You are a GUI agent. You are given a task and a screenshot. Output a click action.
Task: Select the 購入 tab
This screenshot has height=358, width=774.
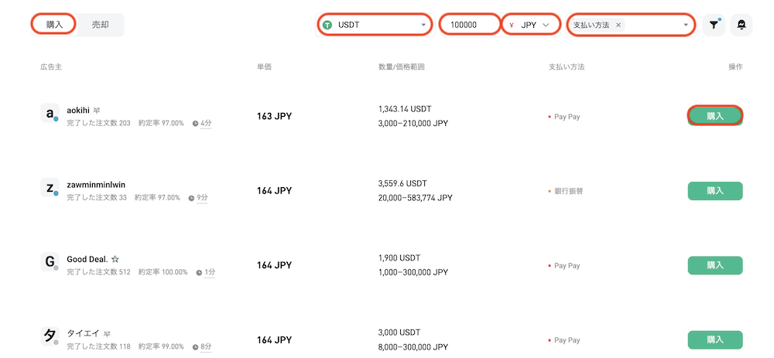coord(54,25)
